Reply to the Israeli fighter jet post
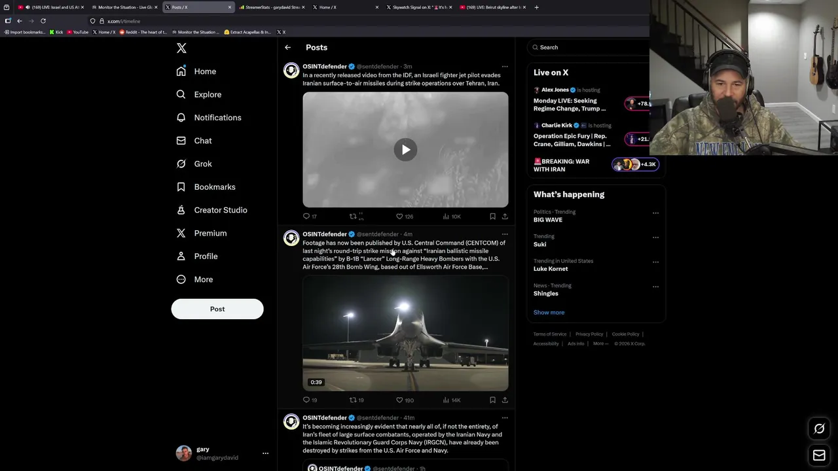 [x=309, y=217]
